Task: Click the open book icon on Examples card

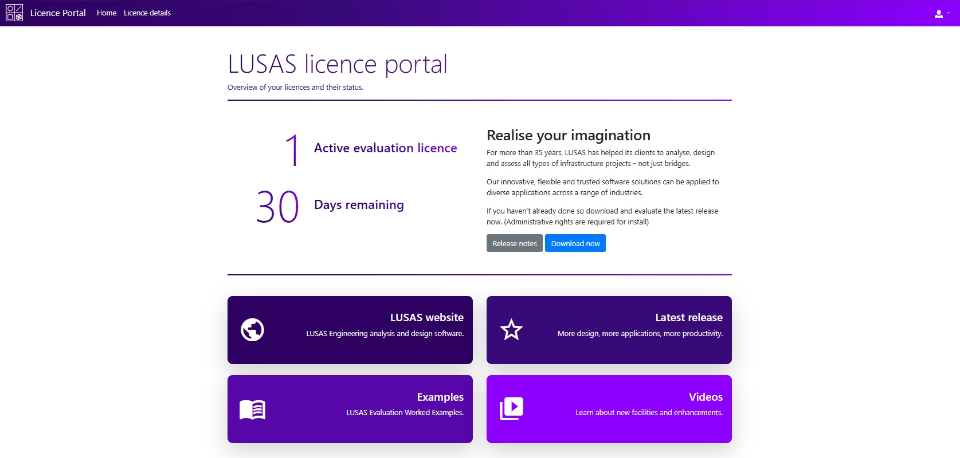Action: [252, 409]
